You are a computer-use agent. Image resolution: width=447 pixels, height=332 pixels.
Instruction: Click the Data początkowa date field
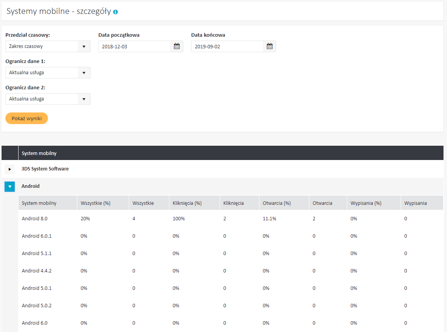coord(134,46)
